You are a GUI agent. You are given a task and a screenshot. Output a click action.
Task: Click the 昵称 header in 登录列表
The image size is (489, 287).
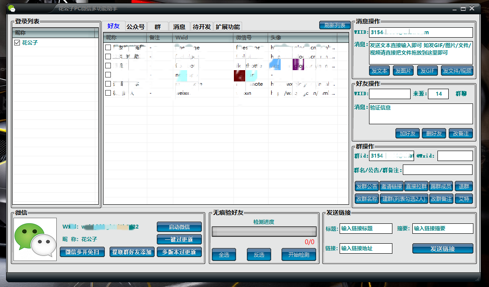[54, 33]
